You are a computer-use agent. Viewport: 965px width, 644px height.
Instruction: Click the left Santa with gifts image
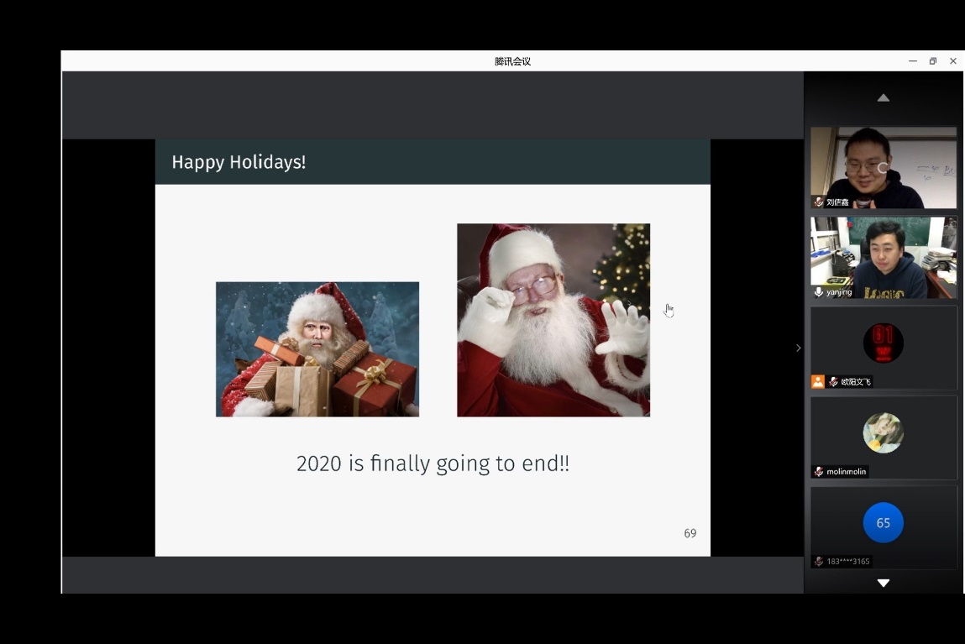coord(317,349)
